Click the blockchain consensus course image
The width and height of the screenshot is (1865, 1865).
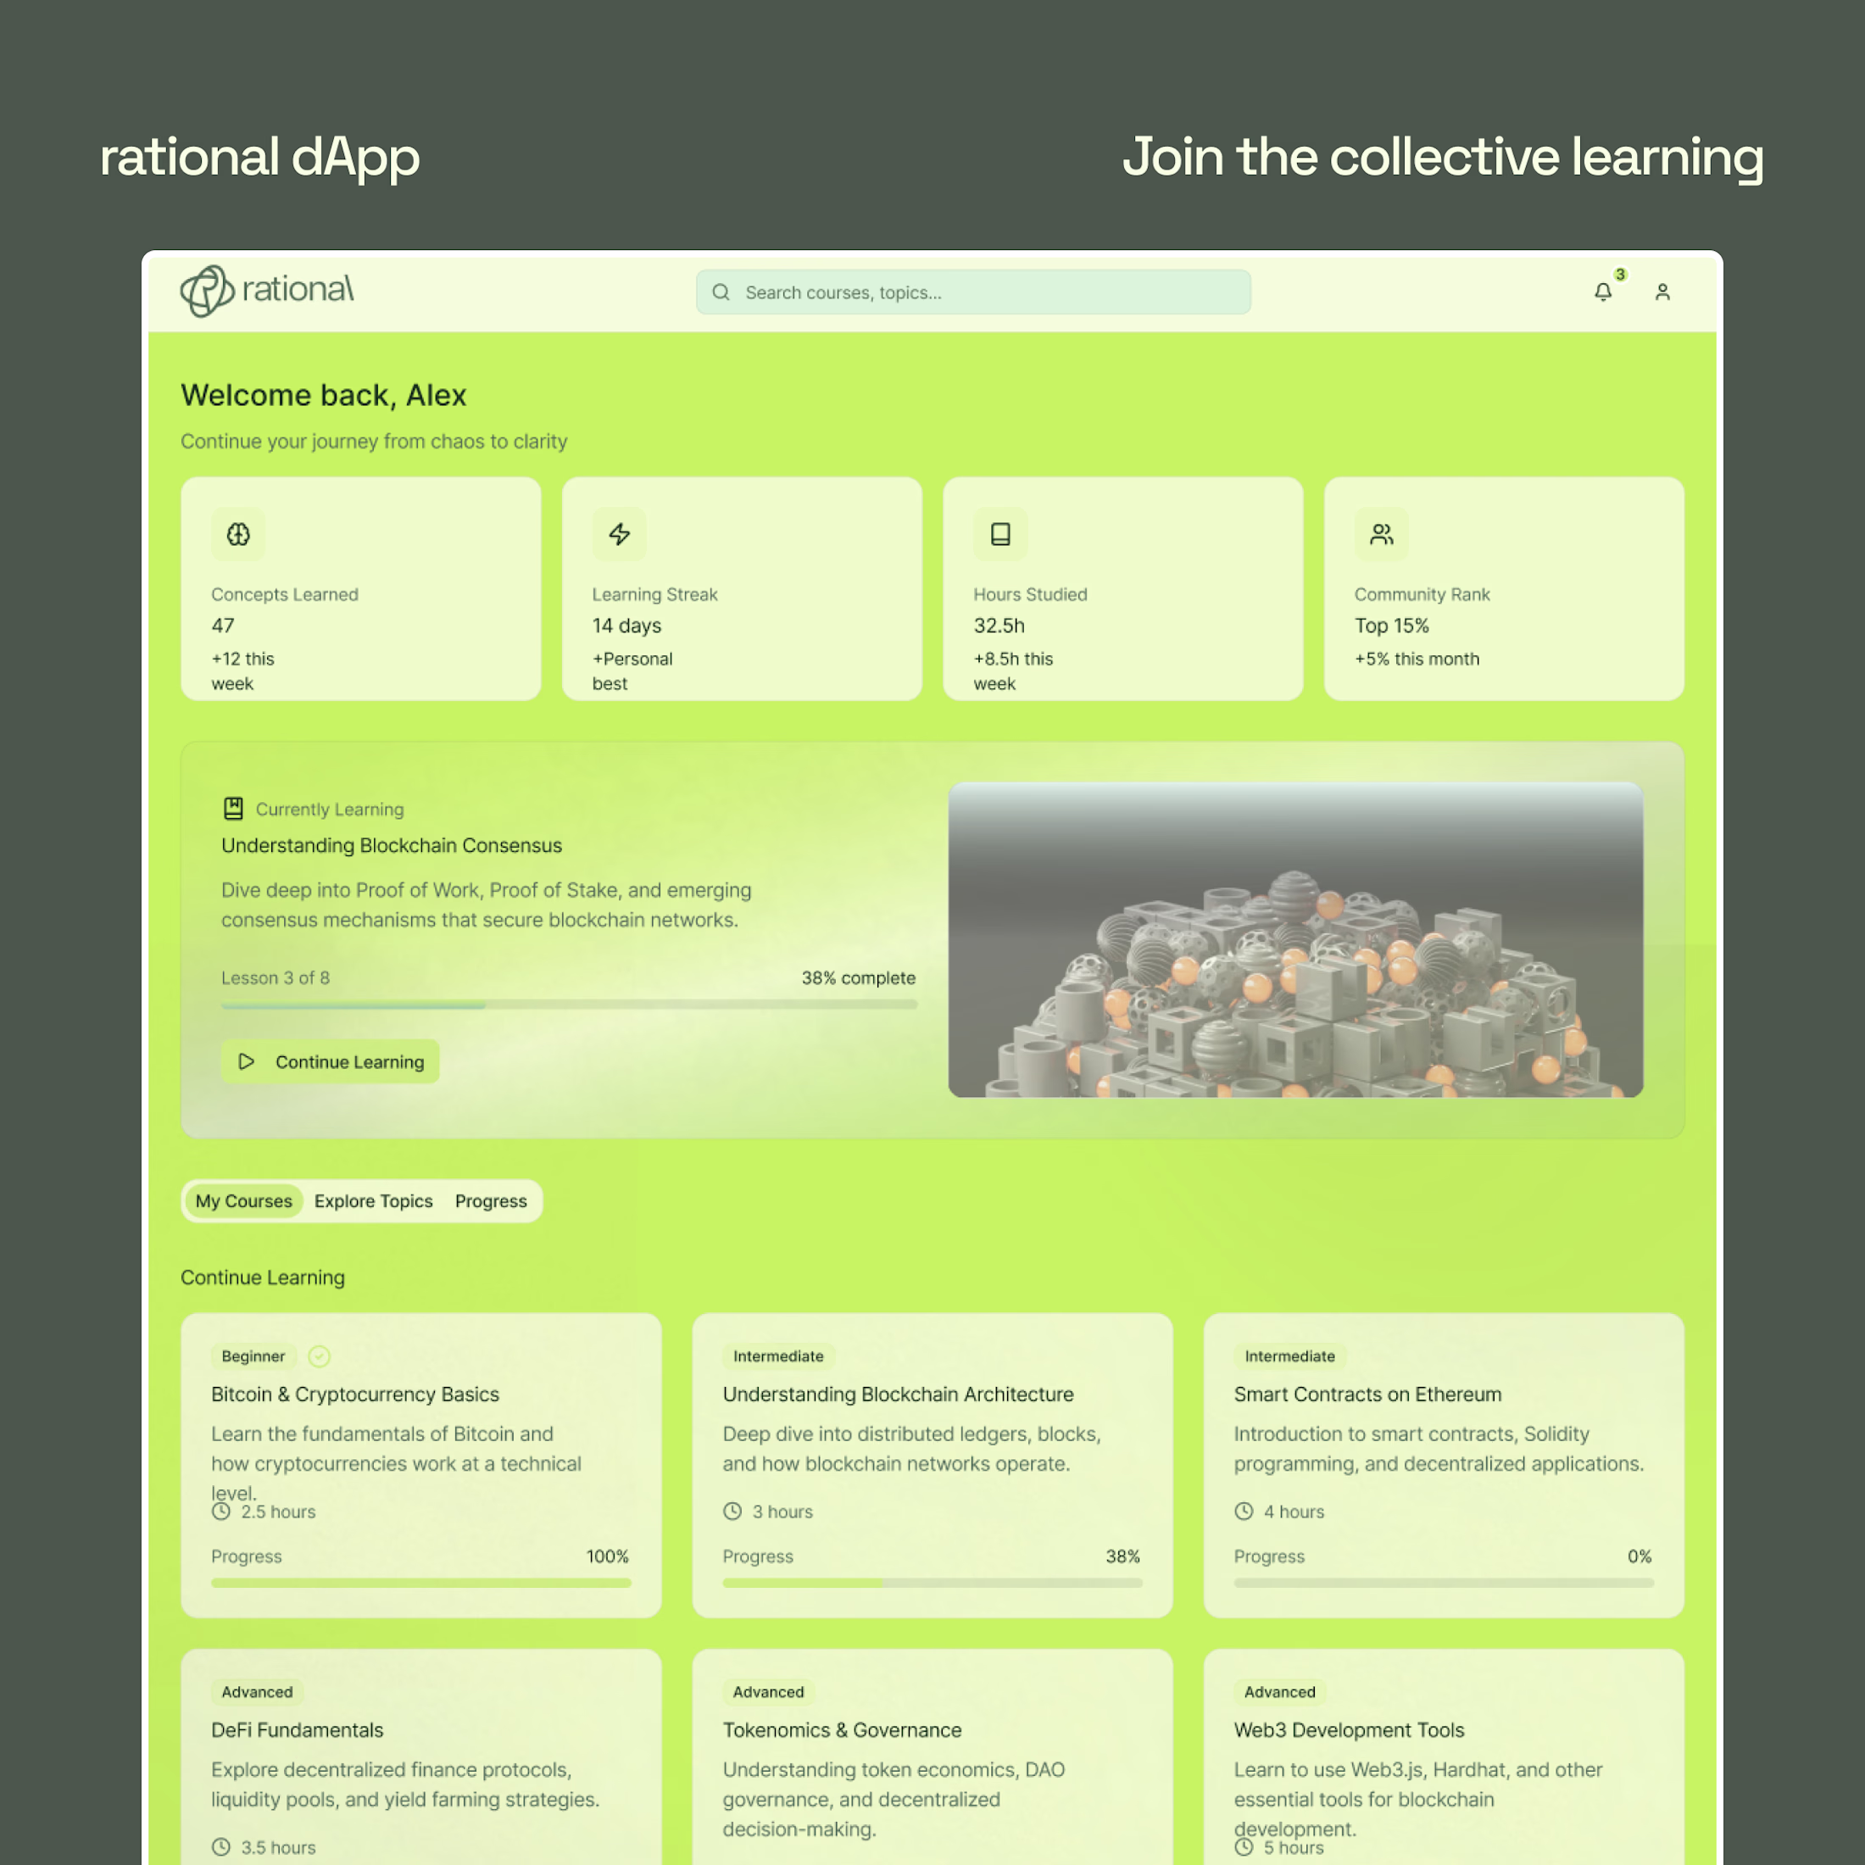click(1295, 939)
